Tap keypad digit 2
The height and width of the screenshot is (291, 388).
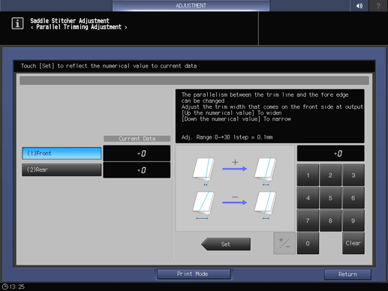coord(330,175)
